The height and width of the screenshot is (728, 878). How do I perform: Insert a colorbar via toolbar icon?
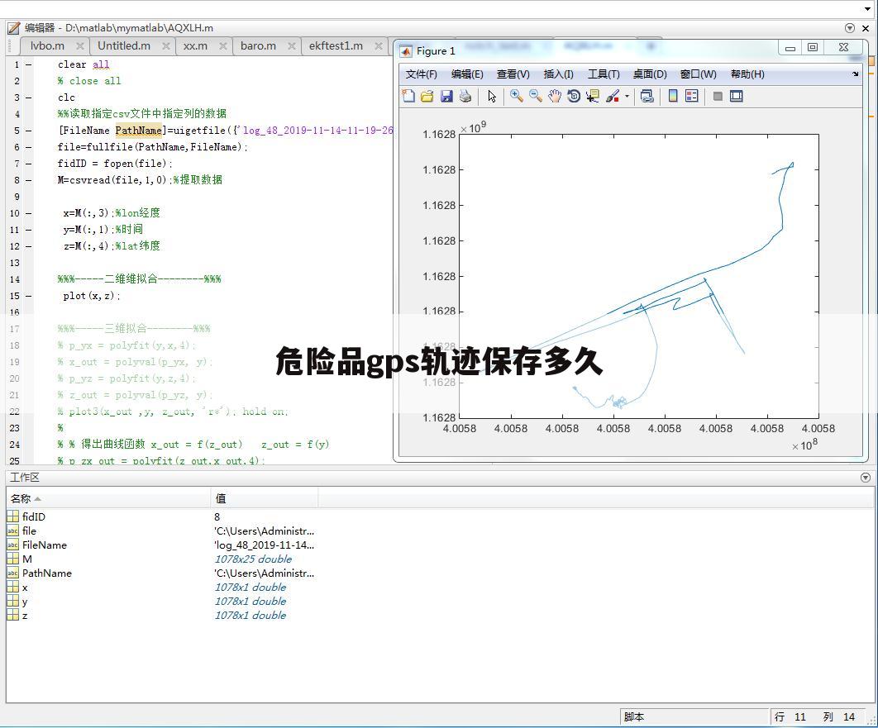[x=673, y=96]
